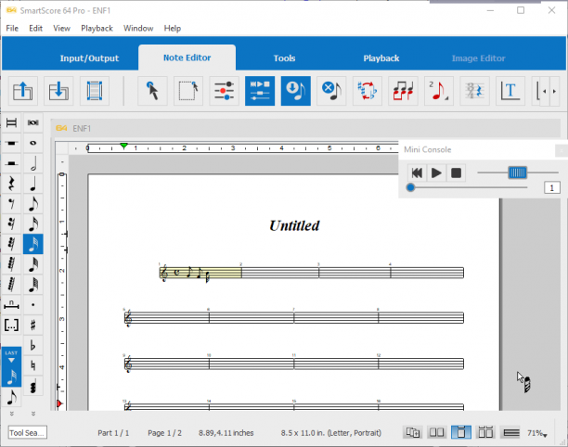
Task: Select the bracketed ellipsis tool
Action: [11, 325]
